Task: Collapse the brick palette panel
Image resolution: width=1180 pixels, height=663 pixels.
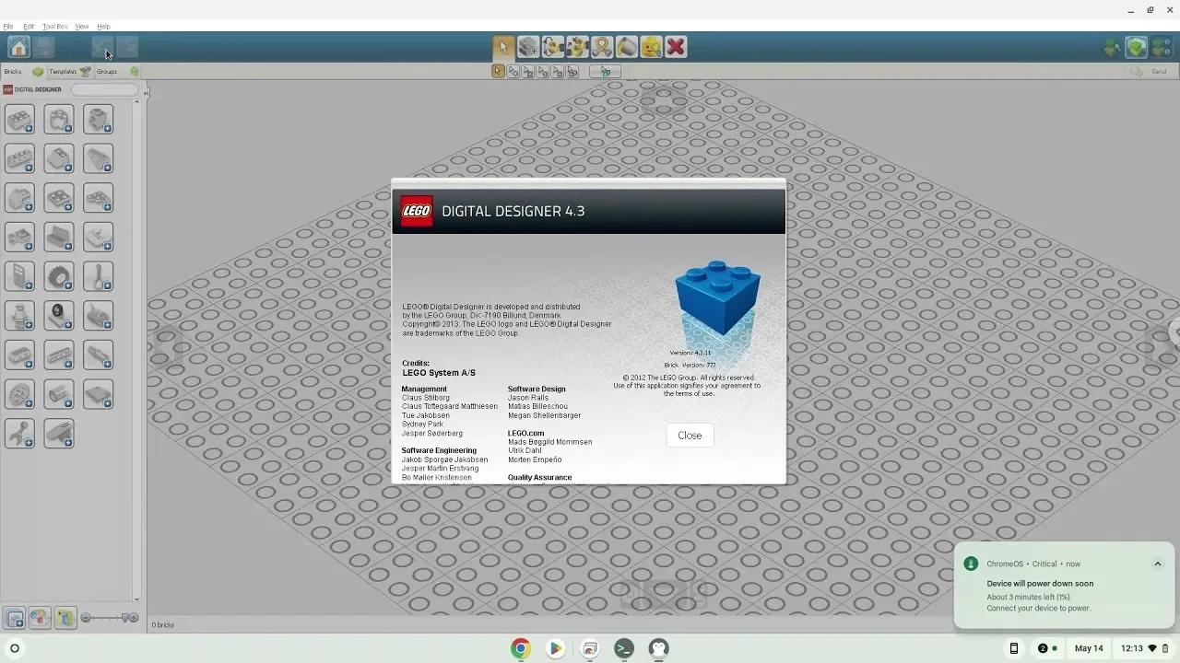Action: (146, 93)
